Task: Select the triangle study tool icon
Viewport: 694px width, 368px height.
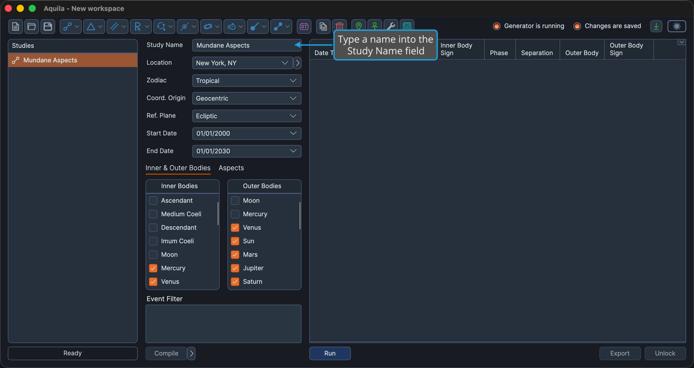Action: point(91,27)
